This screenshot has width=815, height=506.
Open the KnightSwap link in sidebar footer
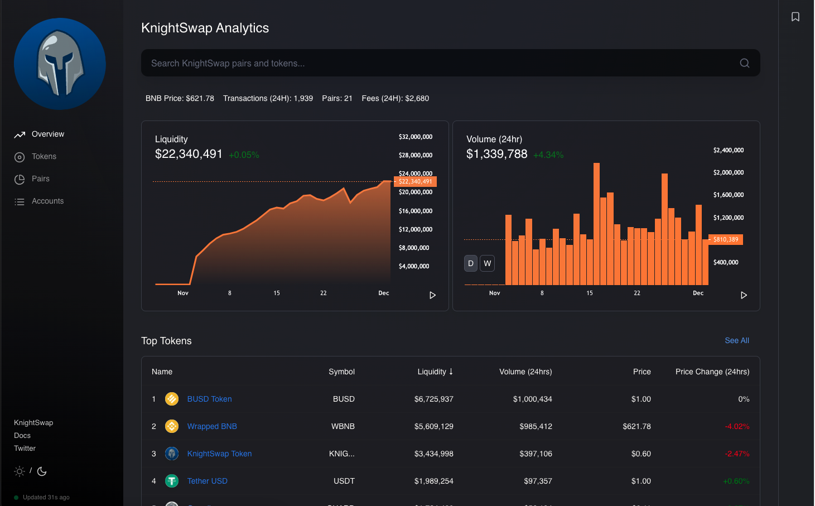coord(33,422)
